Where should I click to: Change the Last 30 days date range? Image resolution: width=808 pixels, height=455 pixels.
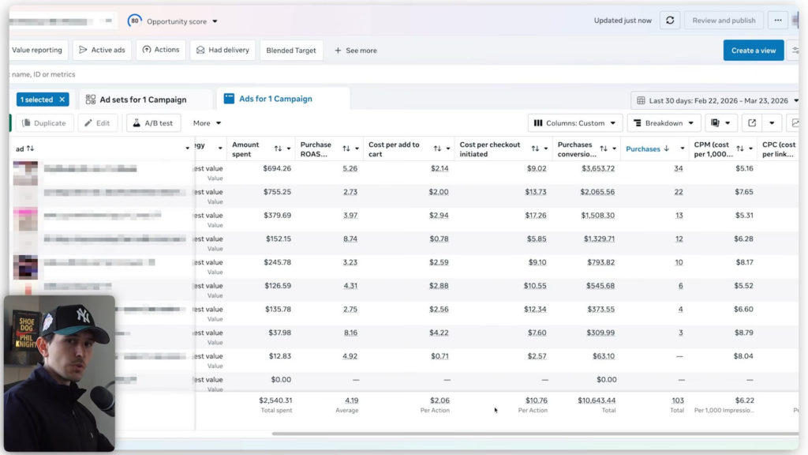(716, 100)
